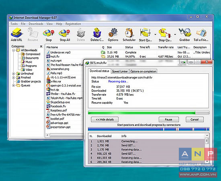221x181 pixels.
Task: Expand the Queues category node
Action: [14, 85]
